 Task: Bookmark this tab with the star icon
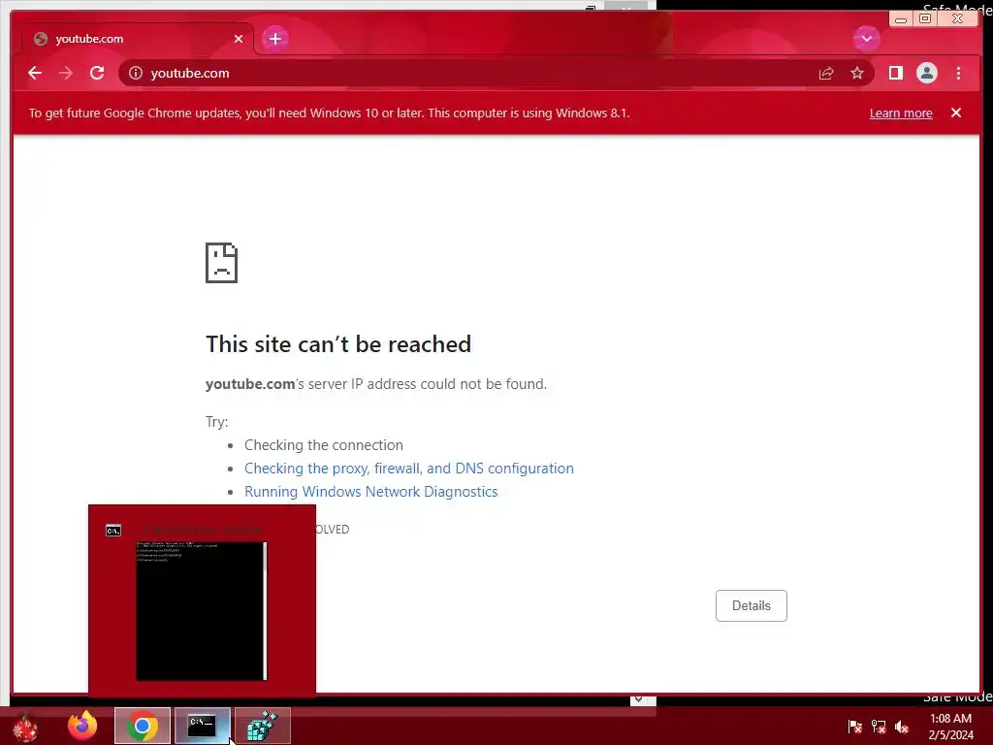[857, 73]
